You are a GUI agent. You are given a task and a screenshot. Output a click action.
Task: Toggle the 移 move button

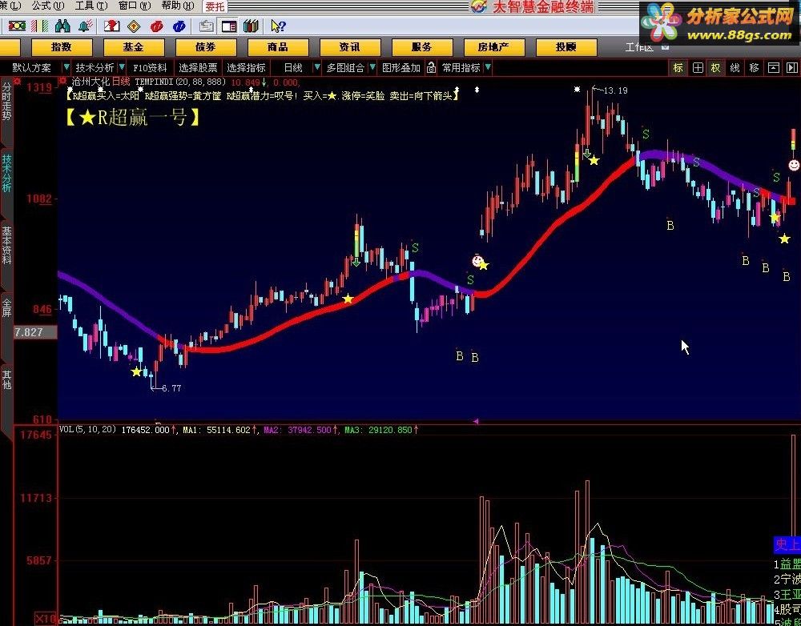tap(754, 67)
